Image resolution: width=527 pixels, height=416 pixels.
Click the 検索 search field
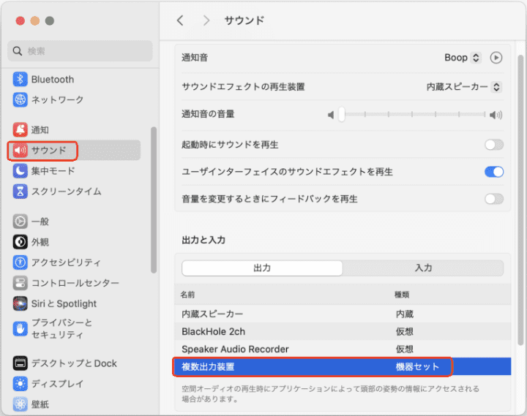[81, 51]
